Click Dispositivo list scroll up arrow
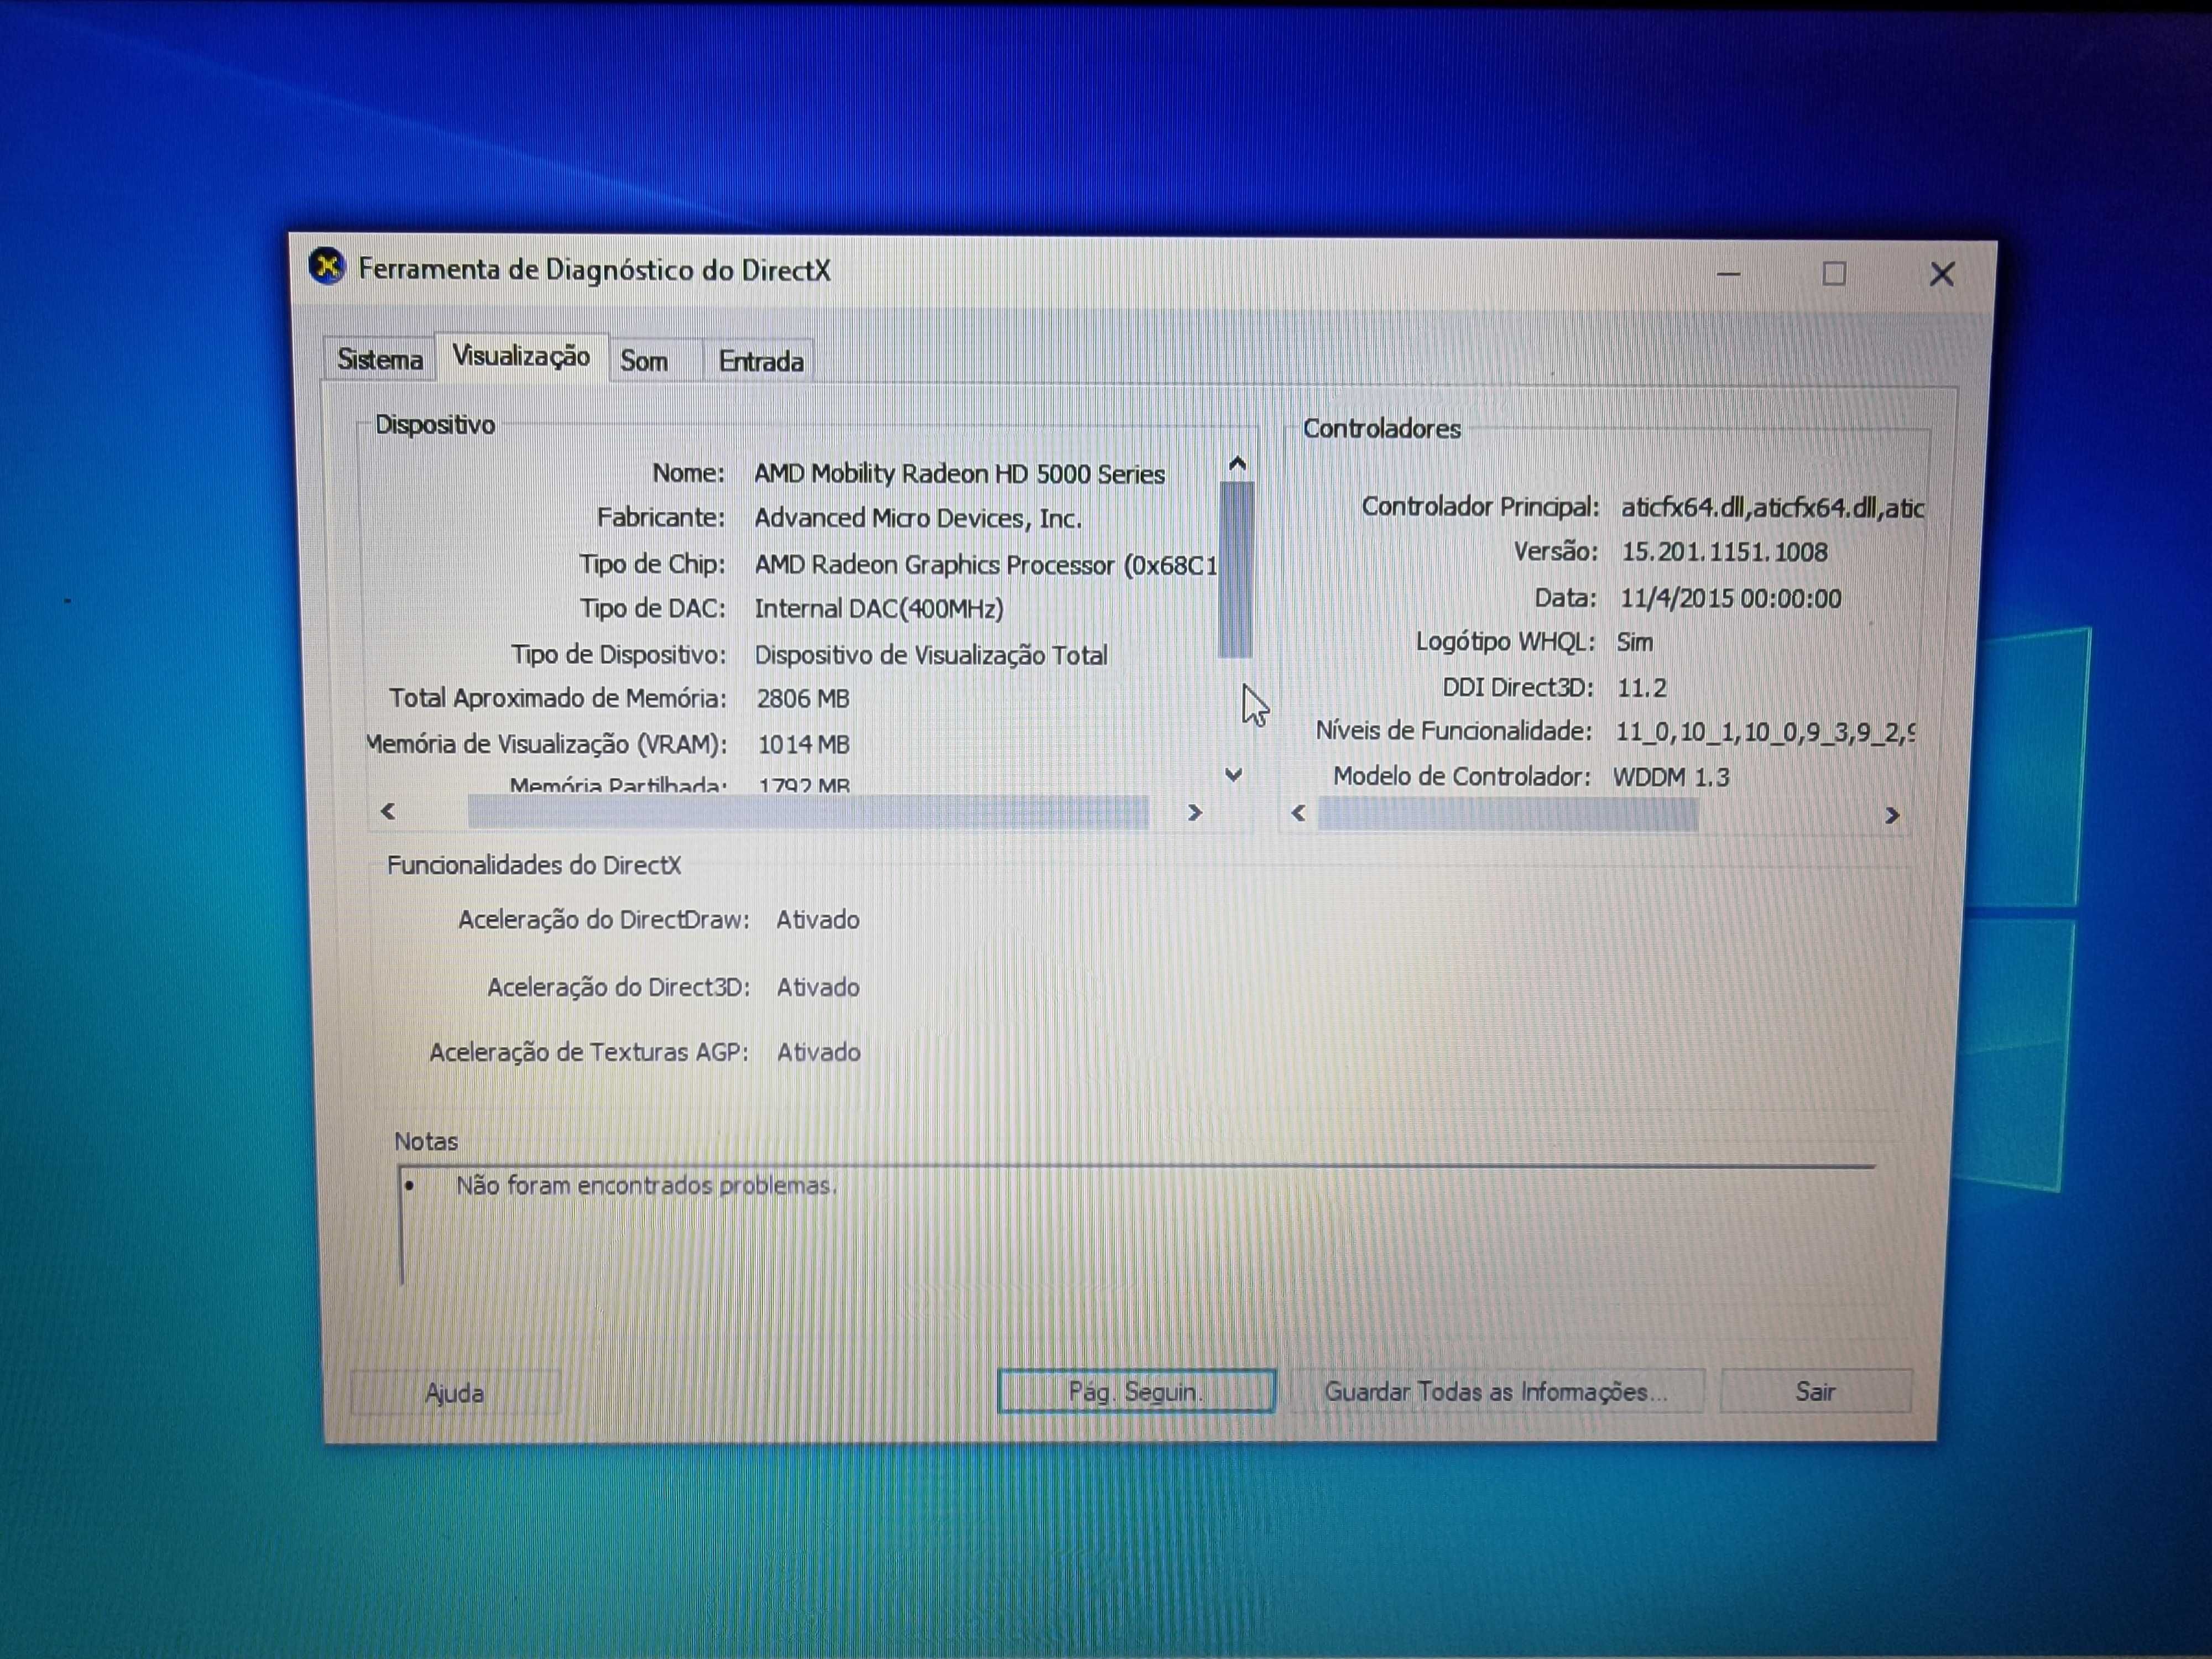This screenshot has width=2212, height=1659. 1237,464
